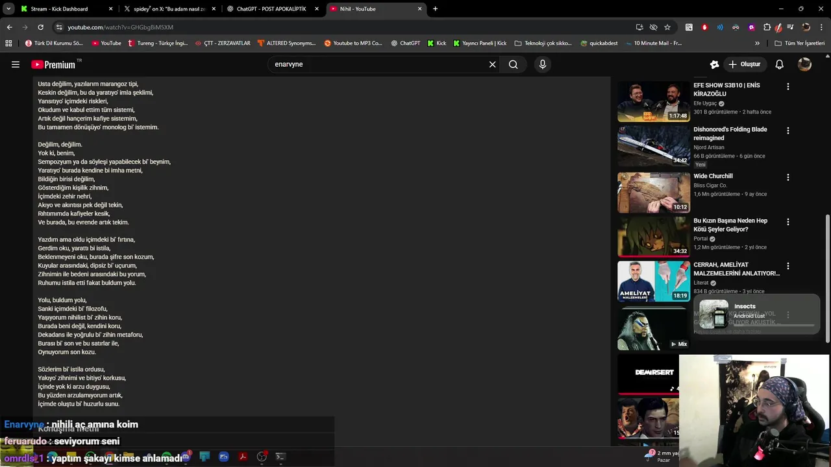
Task: Click the crossed-eye icon in address bar
Action: tap(653, 27)
